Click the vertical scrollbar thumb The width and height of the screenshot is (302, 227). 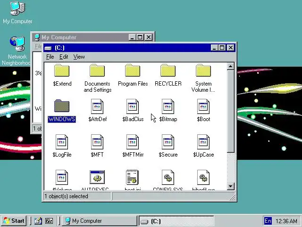(x=231, y=112)
